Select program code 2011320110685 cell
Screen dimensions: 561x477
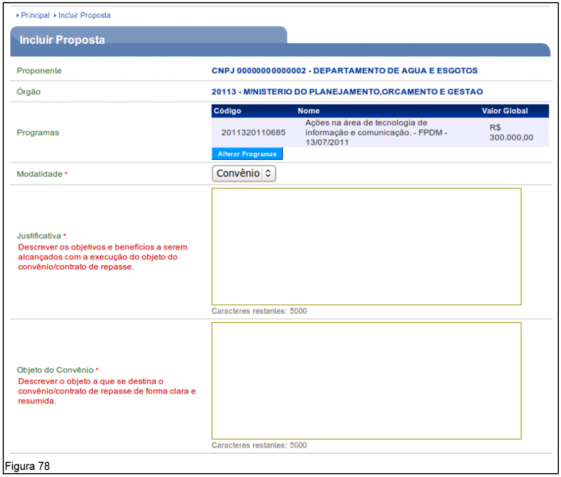click(x=253, y=132)
